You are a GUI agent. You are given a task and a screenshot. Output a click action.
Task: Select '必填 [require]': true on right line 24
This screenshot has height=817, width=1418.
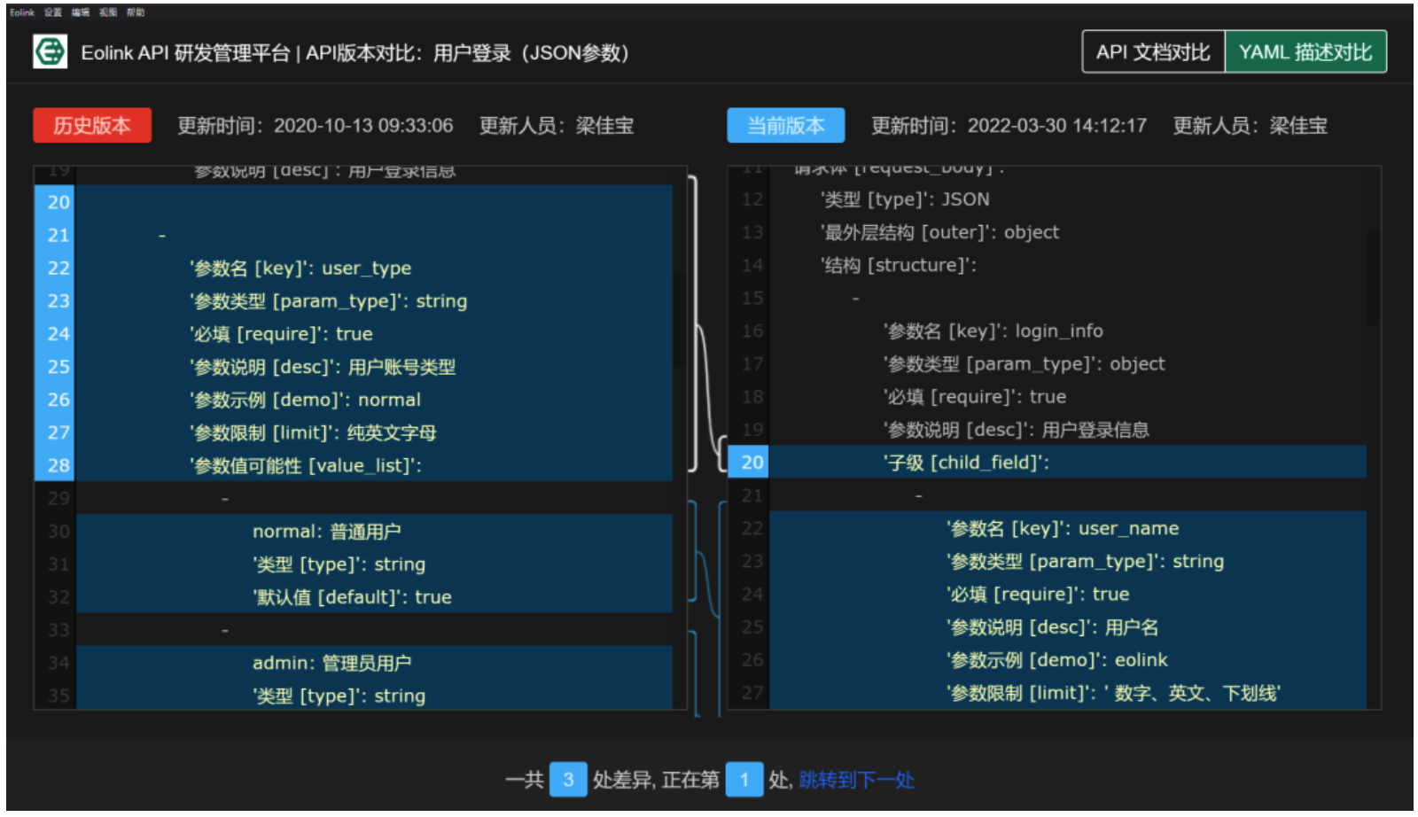point(1037,595)
